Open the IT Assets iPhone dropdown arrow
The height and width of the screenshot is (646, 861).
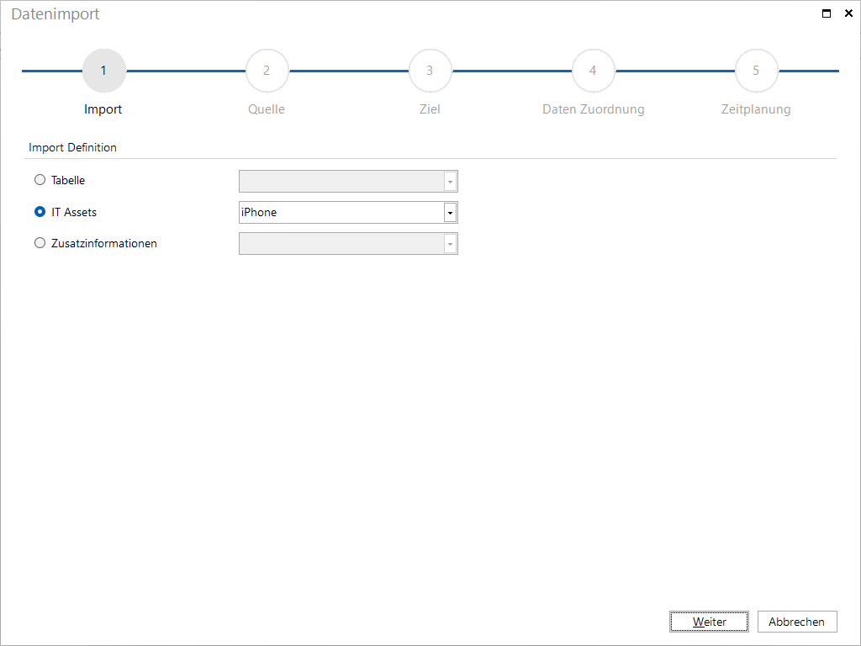coord(451,213)
